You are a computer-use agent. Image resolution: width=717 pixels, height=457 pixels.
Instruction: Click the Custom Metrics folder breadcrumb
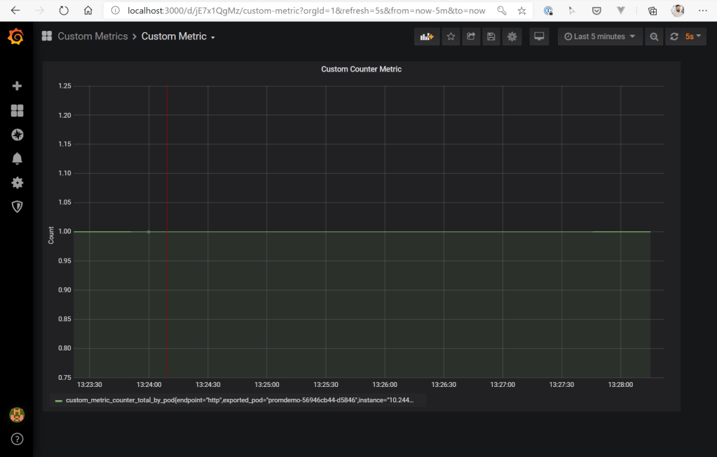pyautogui.click(x=93, y=36)
